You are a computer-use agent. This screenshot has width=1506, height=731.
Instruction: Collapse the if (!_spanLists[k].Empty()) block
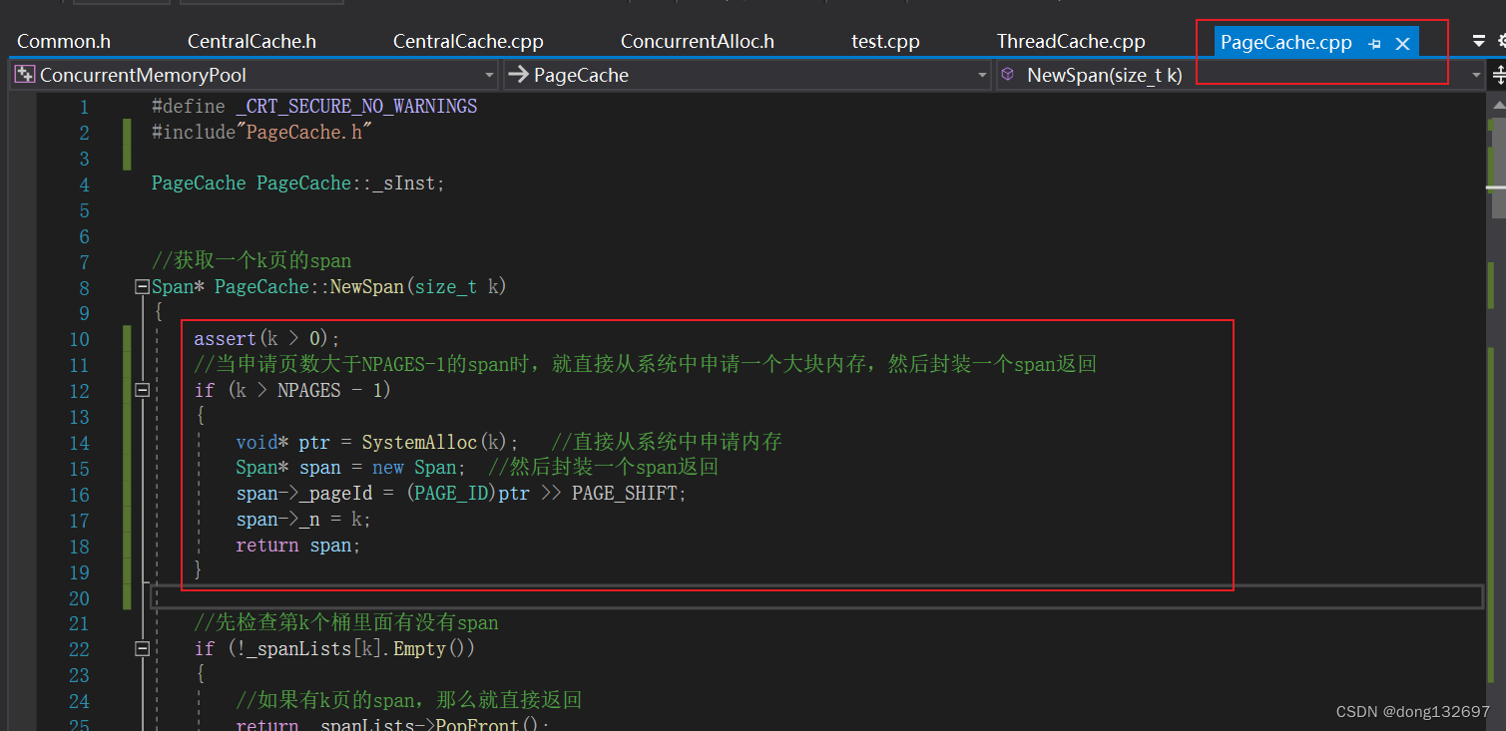click(142, 649)
